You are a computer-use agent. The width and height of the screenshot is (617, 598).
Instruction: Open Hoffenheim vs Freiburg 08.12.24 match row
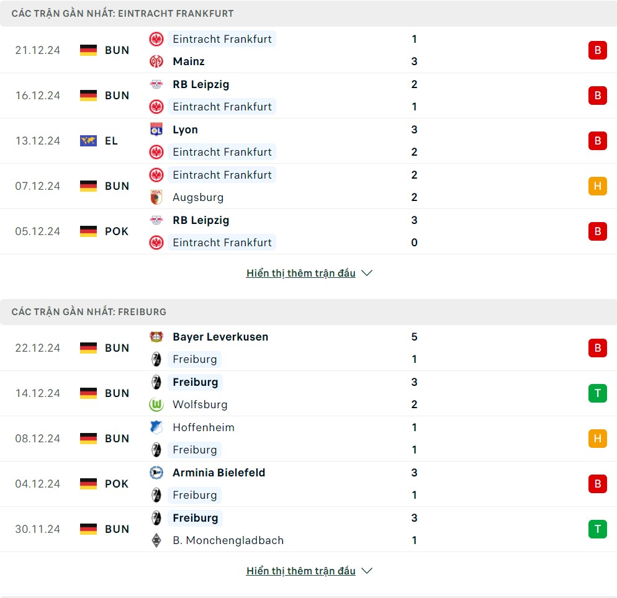(x=308, y=439)
